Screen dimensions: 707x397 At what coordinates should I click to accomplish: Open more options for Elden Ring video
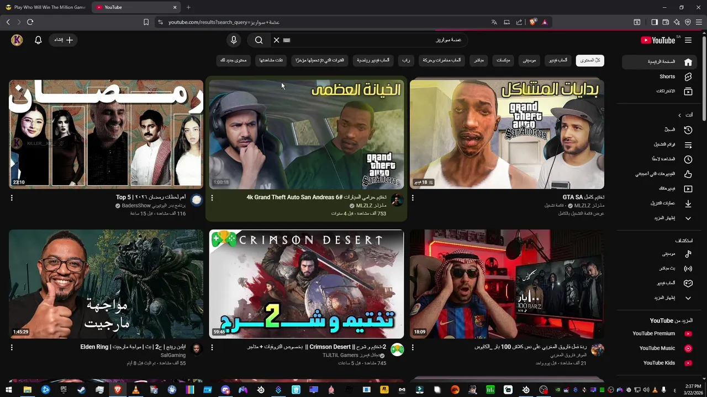tap(12, 347)
